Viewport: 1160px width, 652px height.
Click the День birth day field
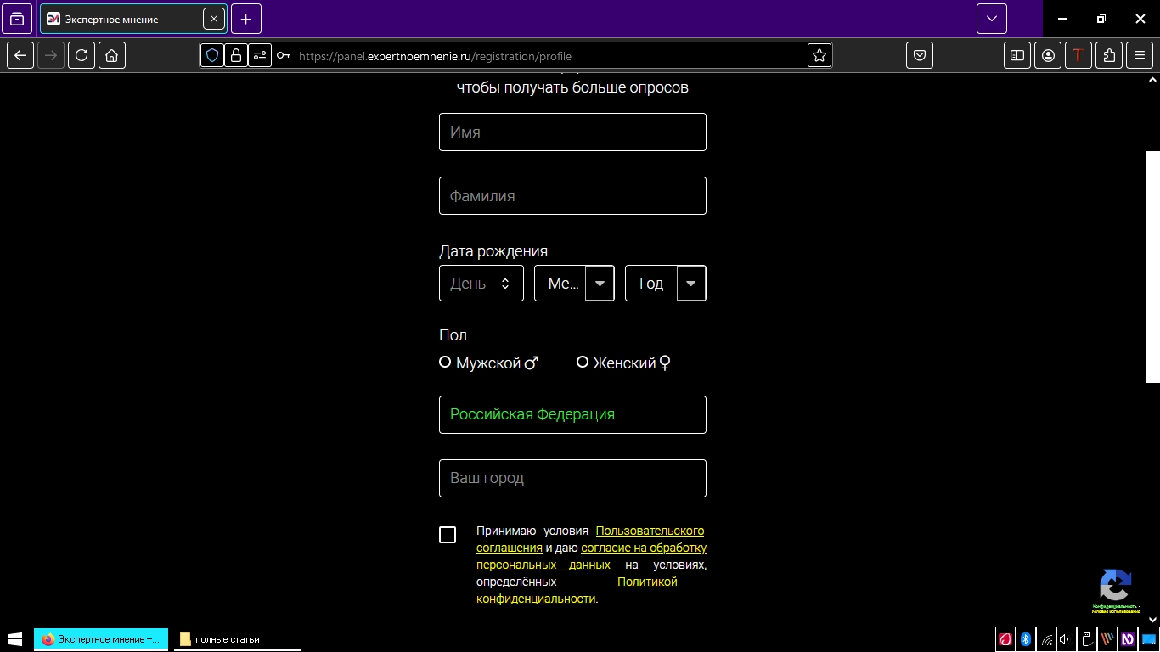point(481,284)
